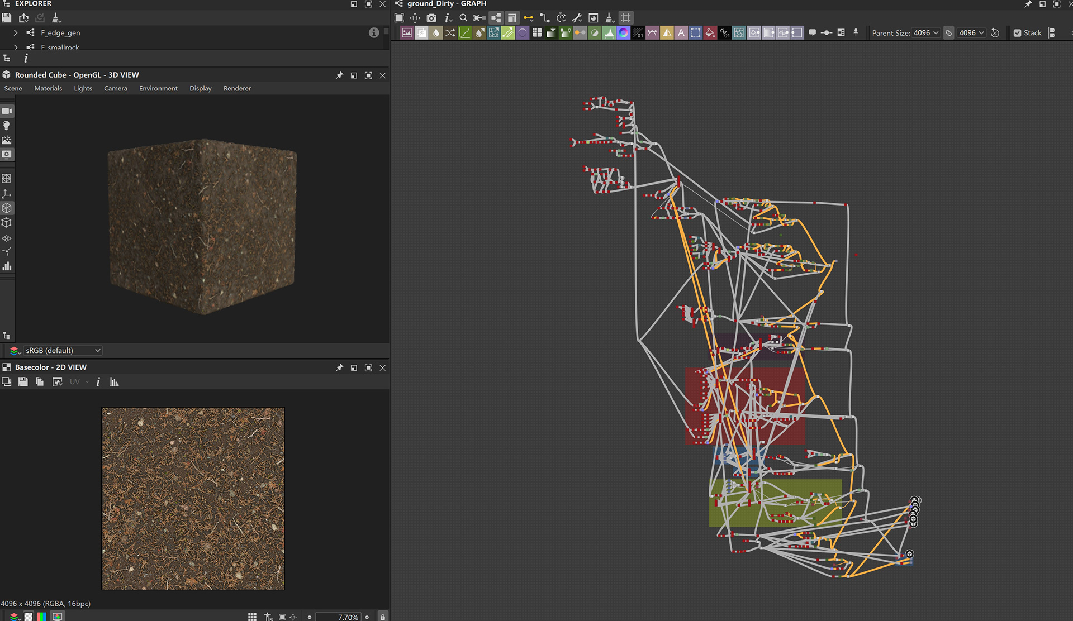
Task: Insert an HSL color wheel node
Action: pos(623,33)
